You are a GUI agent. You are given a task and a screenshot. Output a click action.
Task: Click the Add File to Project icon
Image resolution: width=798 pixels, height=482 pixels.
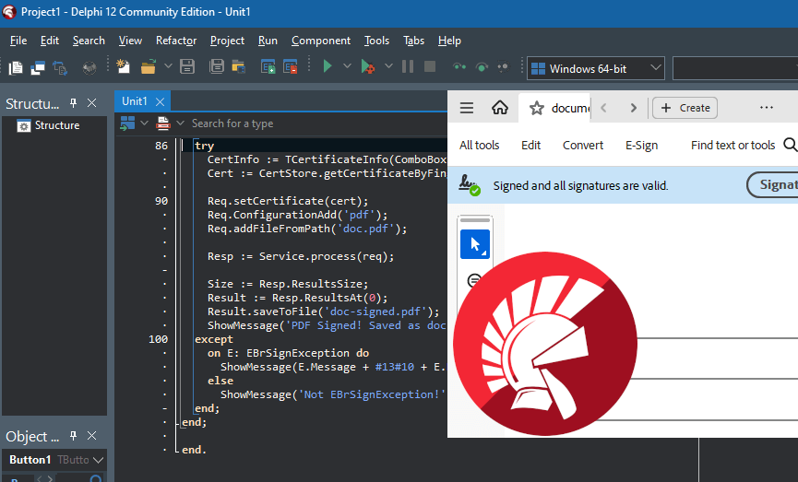(268, 66)
